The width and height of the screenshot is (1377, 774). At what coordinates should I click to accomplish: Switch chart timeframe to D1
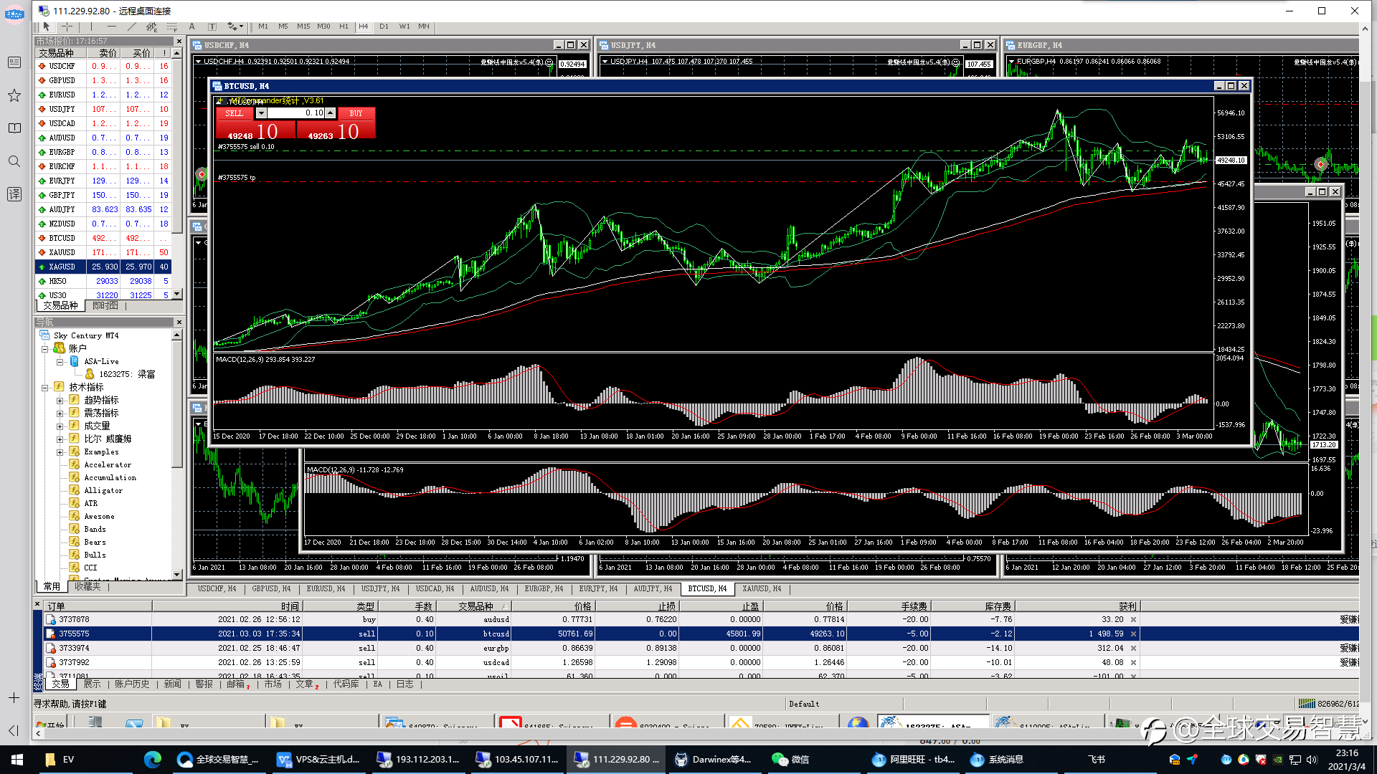click(x=384, y=27)
